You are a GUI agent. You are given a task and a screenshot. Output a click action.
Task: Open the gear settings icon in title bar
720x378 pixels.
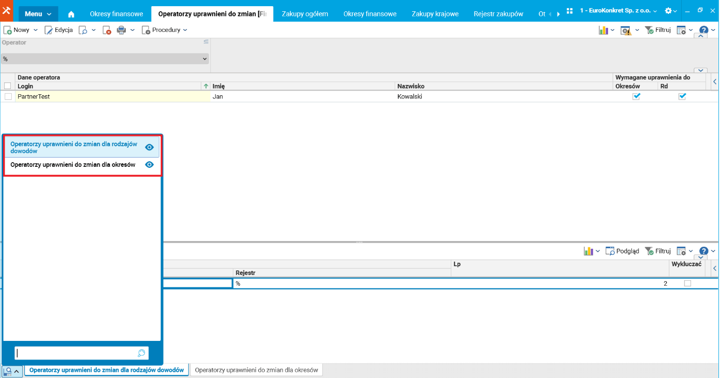[x=668, y=11]
